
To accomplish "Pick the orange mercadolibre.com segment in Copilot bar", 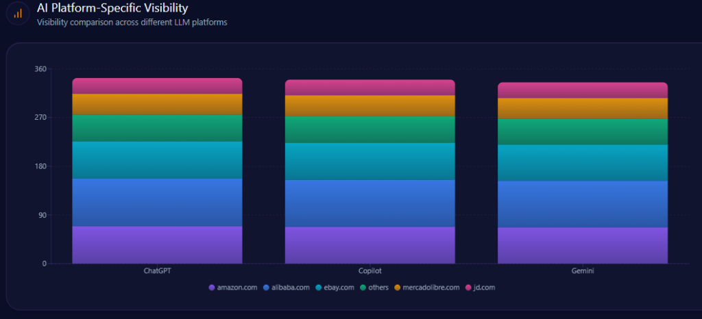I will pyautogui.click(x=370, y=105).
